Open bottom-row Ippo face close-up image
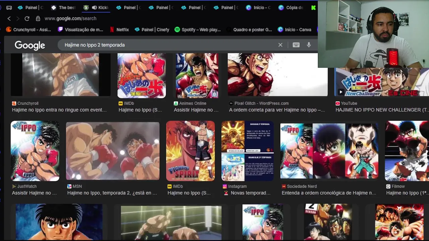 [x=59, y=223]
